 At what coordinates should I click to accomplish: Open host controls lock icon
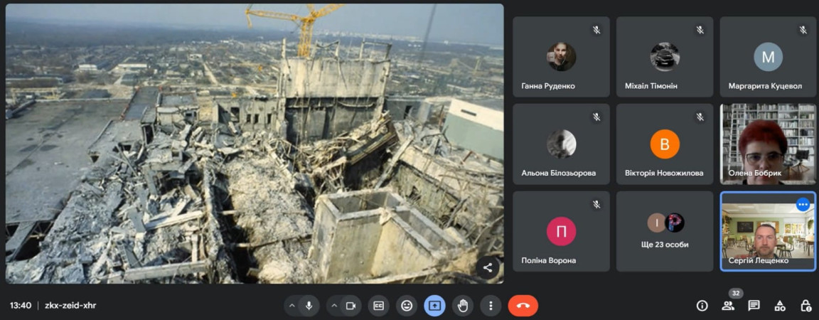tap(805, 306)
